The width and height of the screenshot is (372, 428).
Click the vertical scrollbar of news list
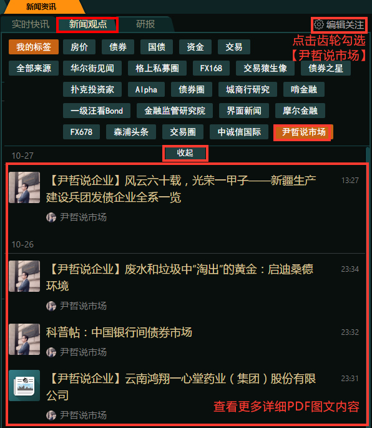[368, 156]
